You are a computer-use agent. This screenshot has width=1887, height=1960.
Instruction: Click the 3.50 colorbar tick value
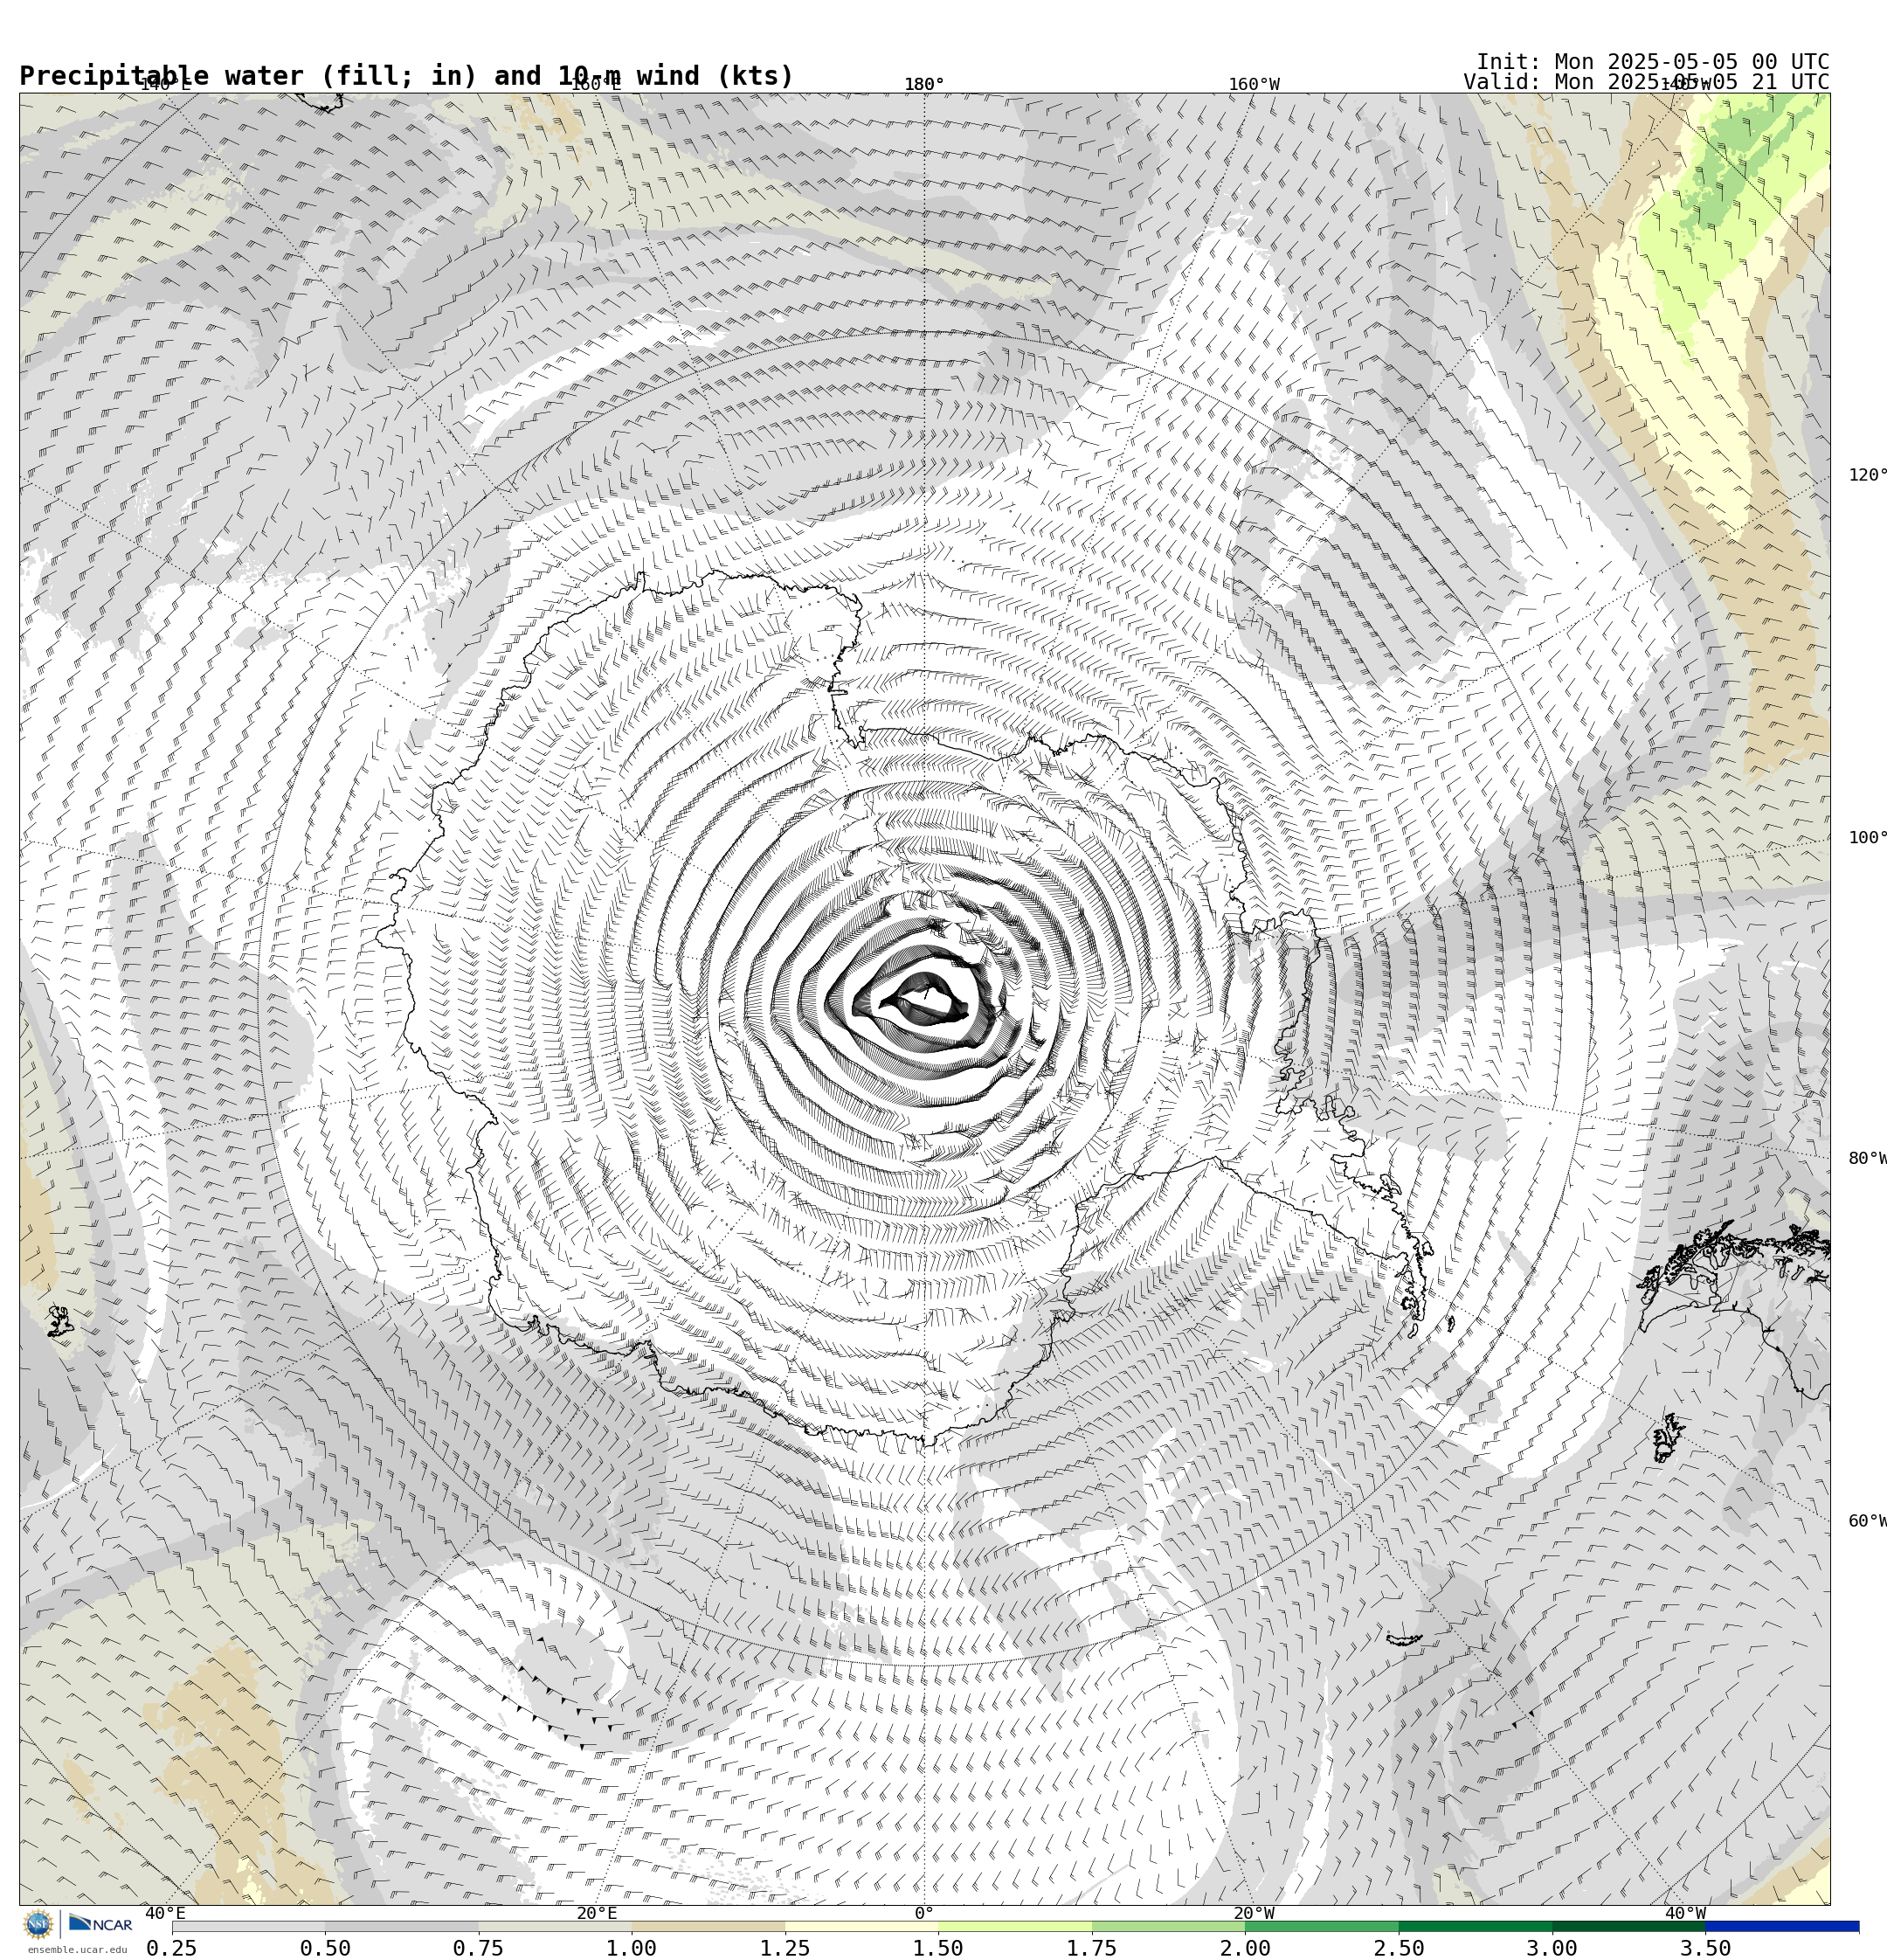pos(1705,1948)
